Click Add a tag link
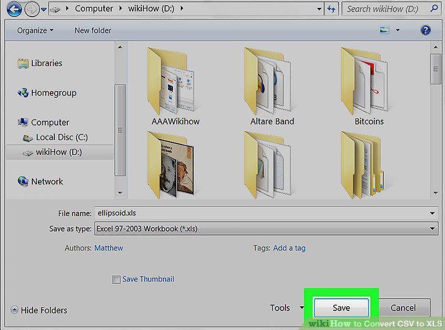Image resolution: width=445 pixels, height=330 pixels. [289, 248]
